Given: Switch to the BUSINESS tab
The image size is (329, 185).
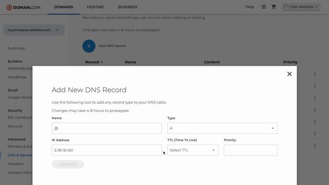Looking at the screenshot, I should [x=127, y=7].
